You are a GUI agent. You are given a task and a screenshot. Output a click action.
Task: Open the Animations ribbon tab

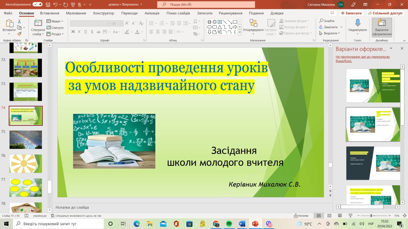point(152,13)
